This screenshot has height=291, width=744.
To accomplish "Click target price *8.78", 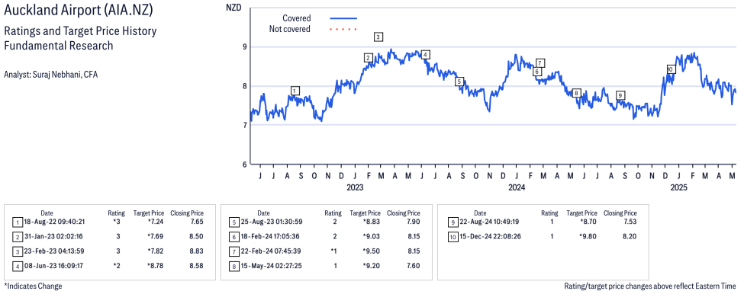I will pos(154,266).
